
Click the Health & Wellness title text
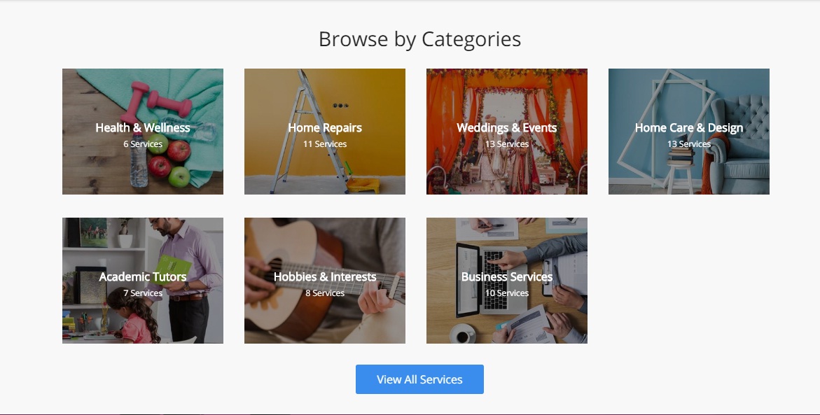coord(143,127)
